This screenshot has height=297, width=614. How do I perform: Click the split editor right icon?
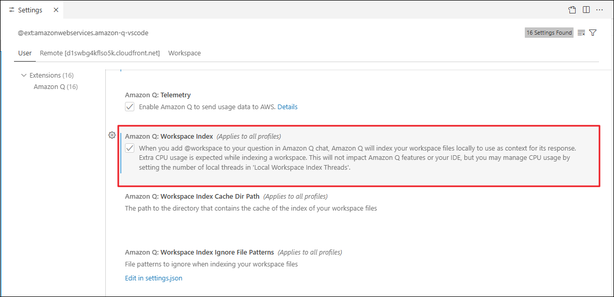586,10
